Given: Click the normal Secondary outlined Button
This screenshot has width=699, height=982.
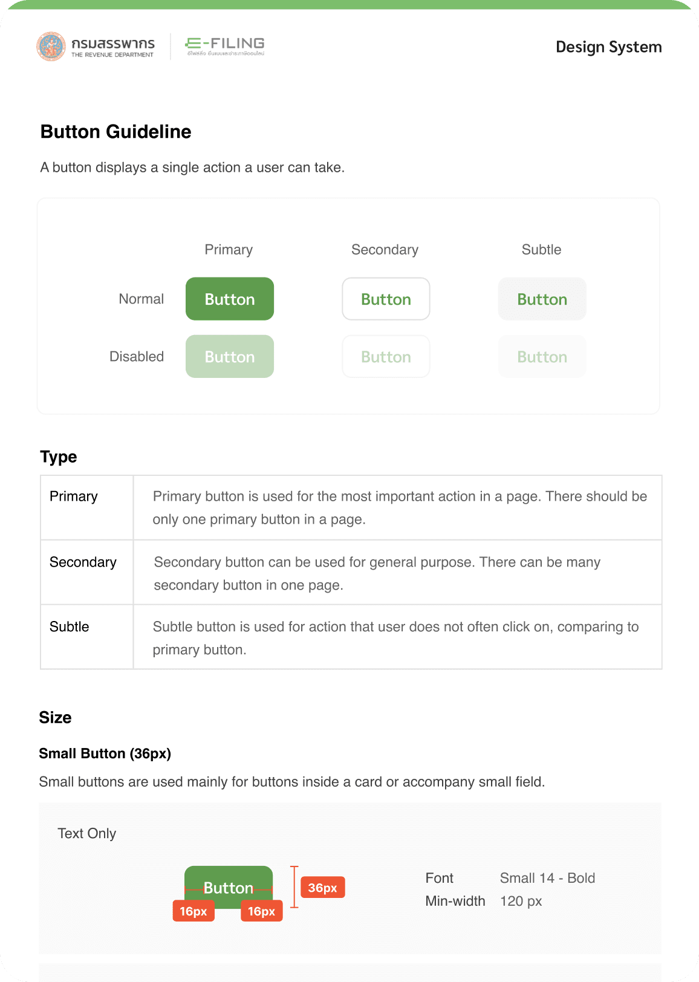Looking at the screenshot, I should [x=386, y=299].
